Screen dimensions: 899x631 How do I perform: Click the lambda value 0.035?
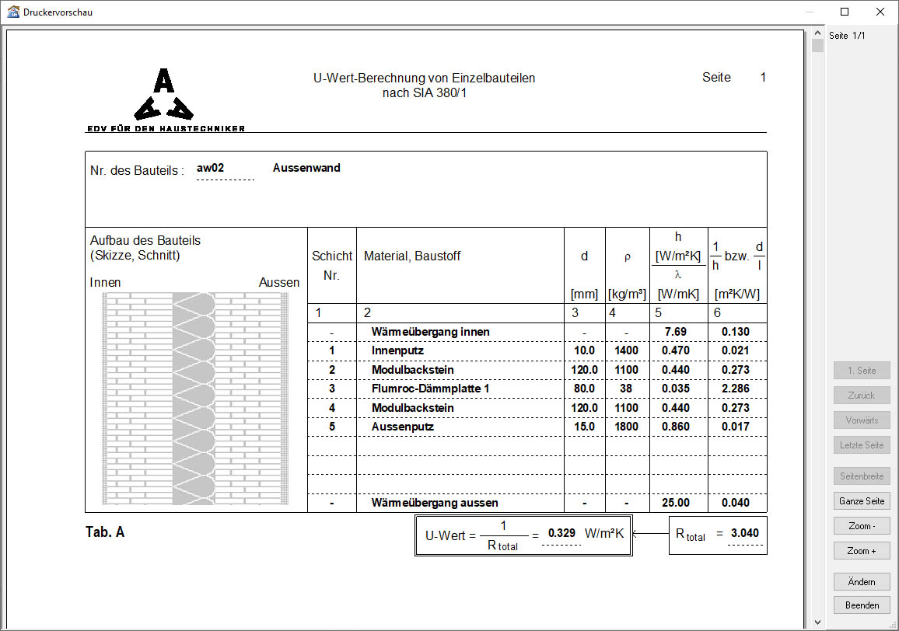675,389
